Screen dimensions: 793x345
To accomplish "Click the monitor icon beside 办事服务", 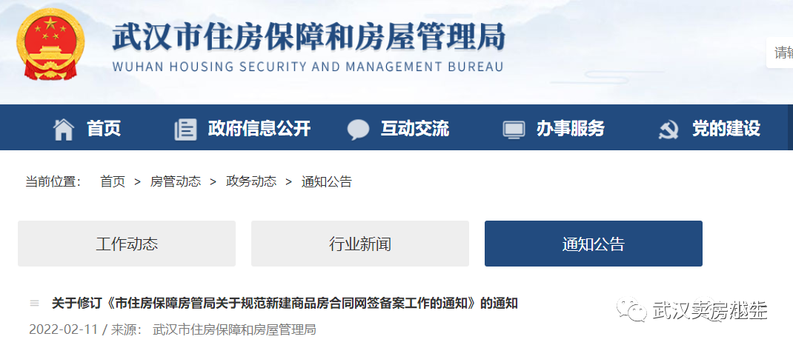I will [514, 130].
